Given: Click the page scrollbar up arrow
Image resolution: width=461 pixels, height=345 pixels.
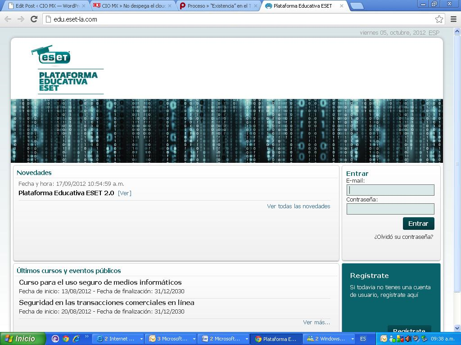Looking at the screenshot, I should pos(457,31).
